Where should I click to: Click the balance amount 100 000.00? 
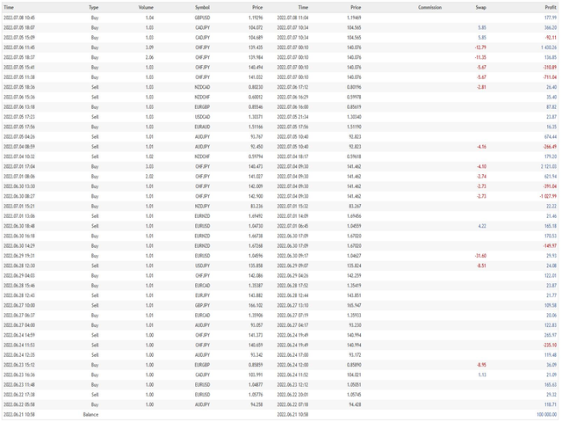coord(546,415)
